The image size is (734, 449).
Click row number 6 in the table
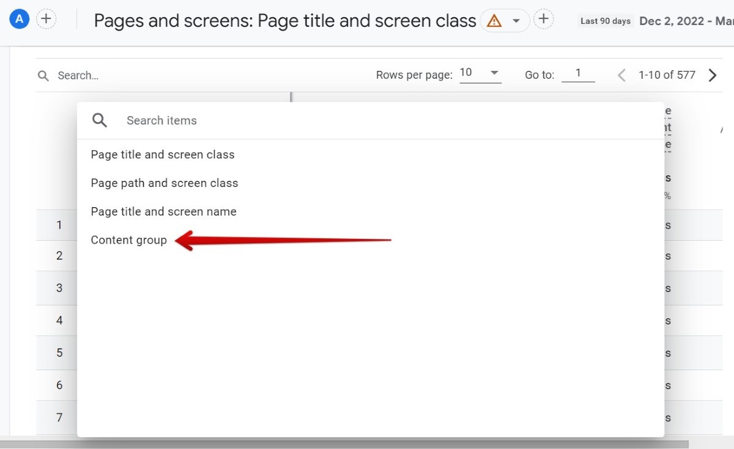click(59, 385)
